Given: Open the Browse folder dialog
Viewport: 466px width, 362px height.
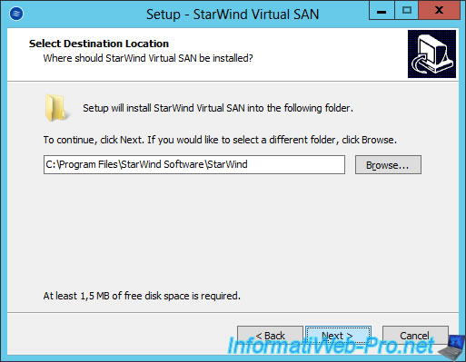Looking at the screenshot, I should click(388, 165).
